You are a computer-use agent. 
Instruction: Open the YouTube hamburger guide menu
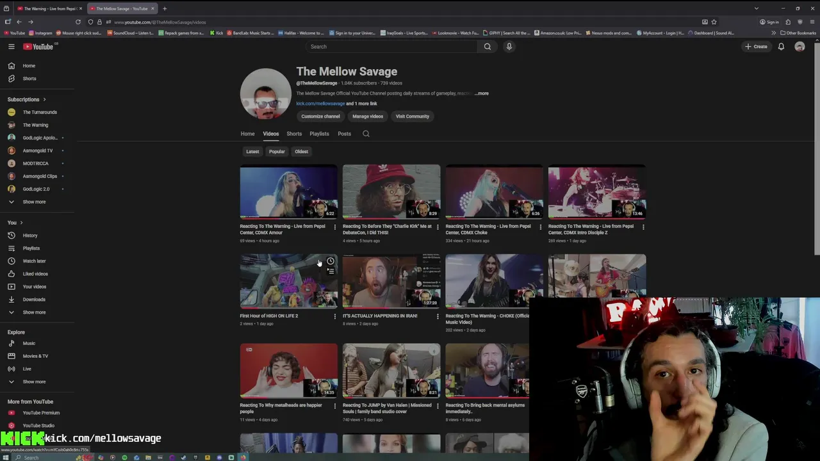(x=12, y=46)
